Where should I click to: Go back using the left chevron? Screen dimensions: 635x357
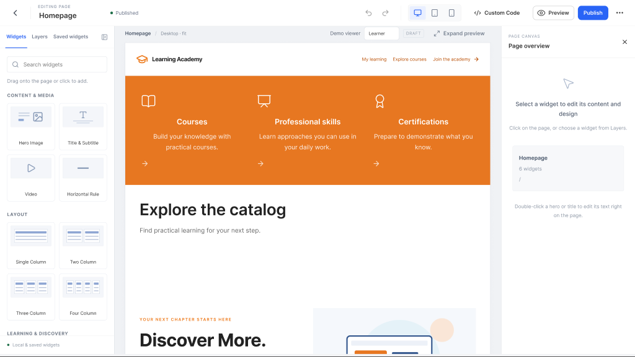16,13
